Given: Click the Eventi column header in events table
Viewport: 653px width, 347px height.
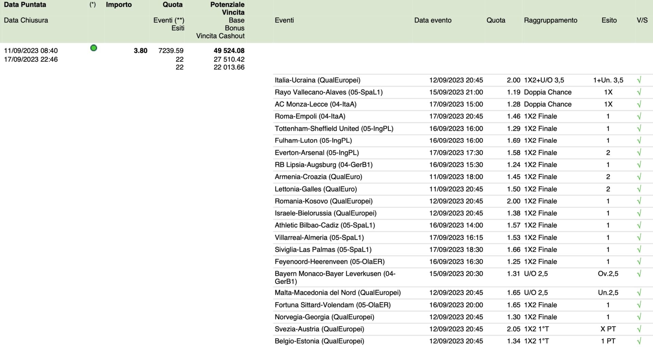Looking at the screenshot, I should pyautogui.click(x=284, y=20).
